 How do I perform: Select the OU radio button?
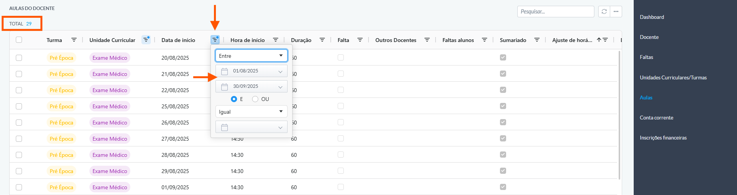pos(255,99)
